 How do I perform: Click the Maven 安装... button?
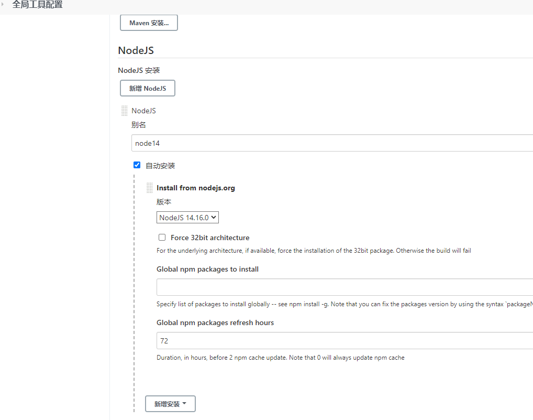tap(149, 23)
